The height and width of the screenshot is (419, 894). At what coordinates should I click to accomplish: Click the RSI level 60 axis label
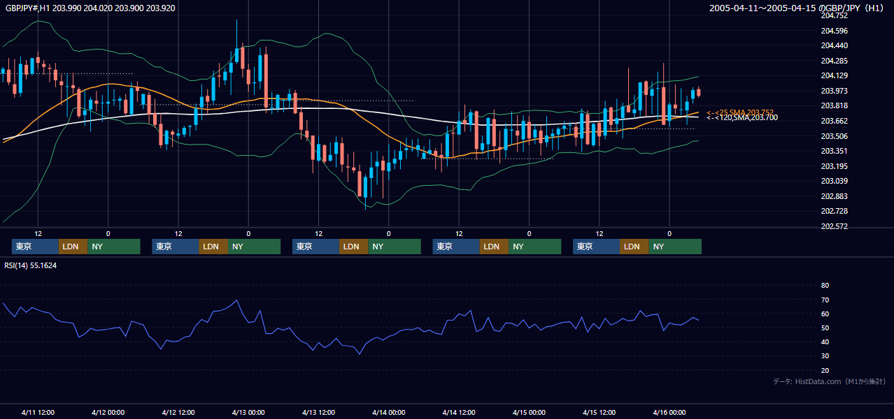pos(825,314)
